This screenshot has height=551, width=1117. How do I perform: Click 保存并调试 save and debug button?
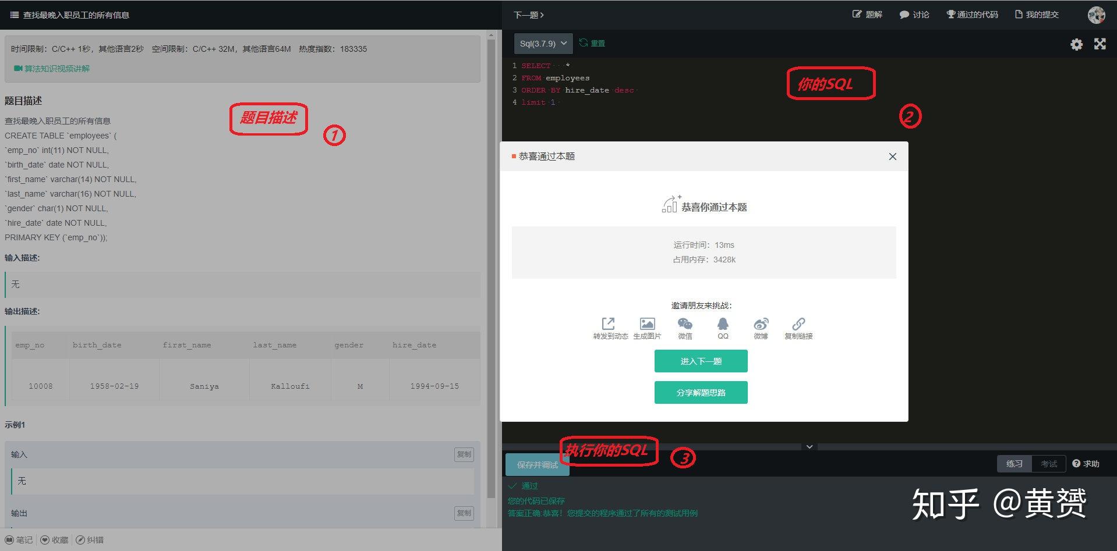coord(538,465)
